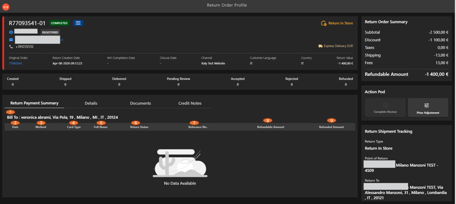This screenshot has width=456, height=204.
Task: Click the return creation date Apr-08-2026 09:12:23
Action: [x=67, y=63]
